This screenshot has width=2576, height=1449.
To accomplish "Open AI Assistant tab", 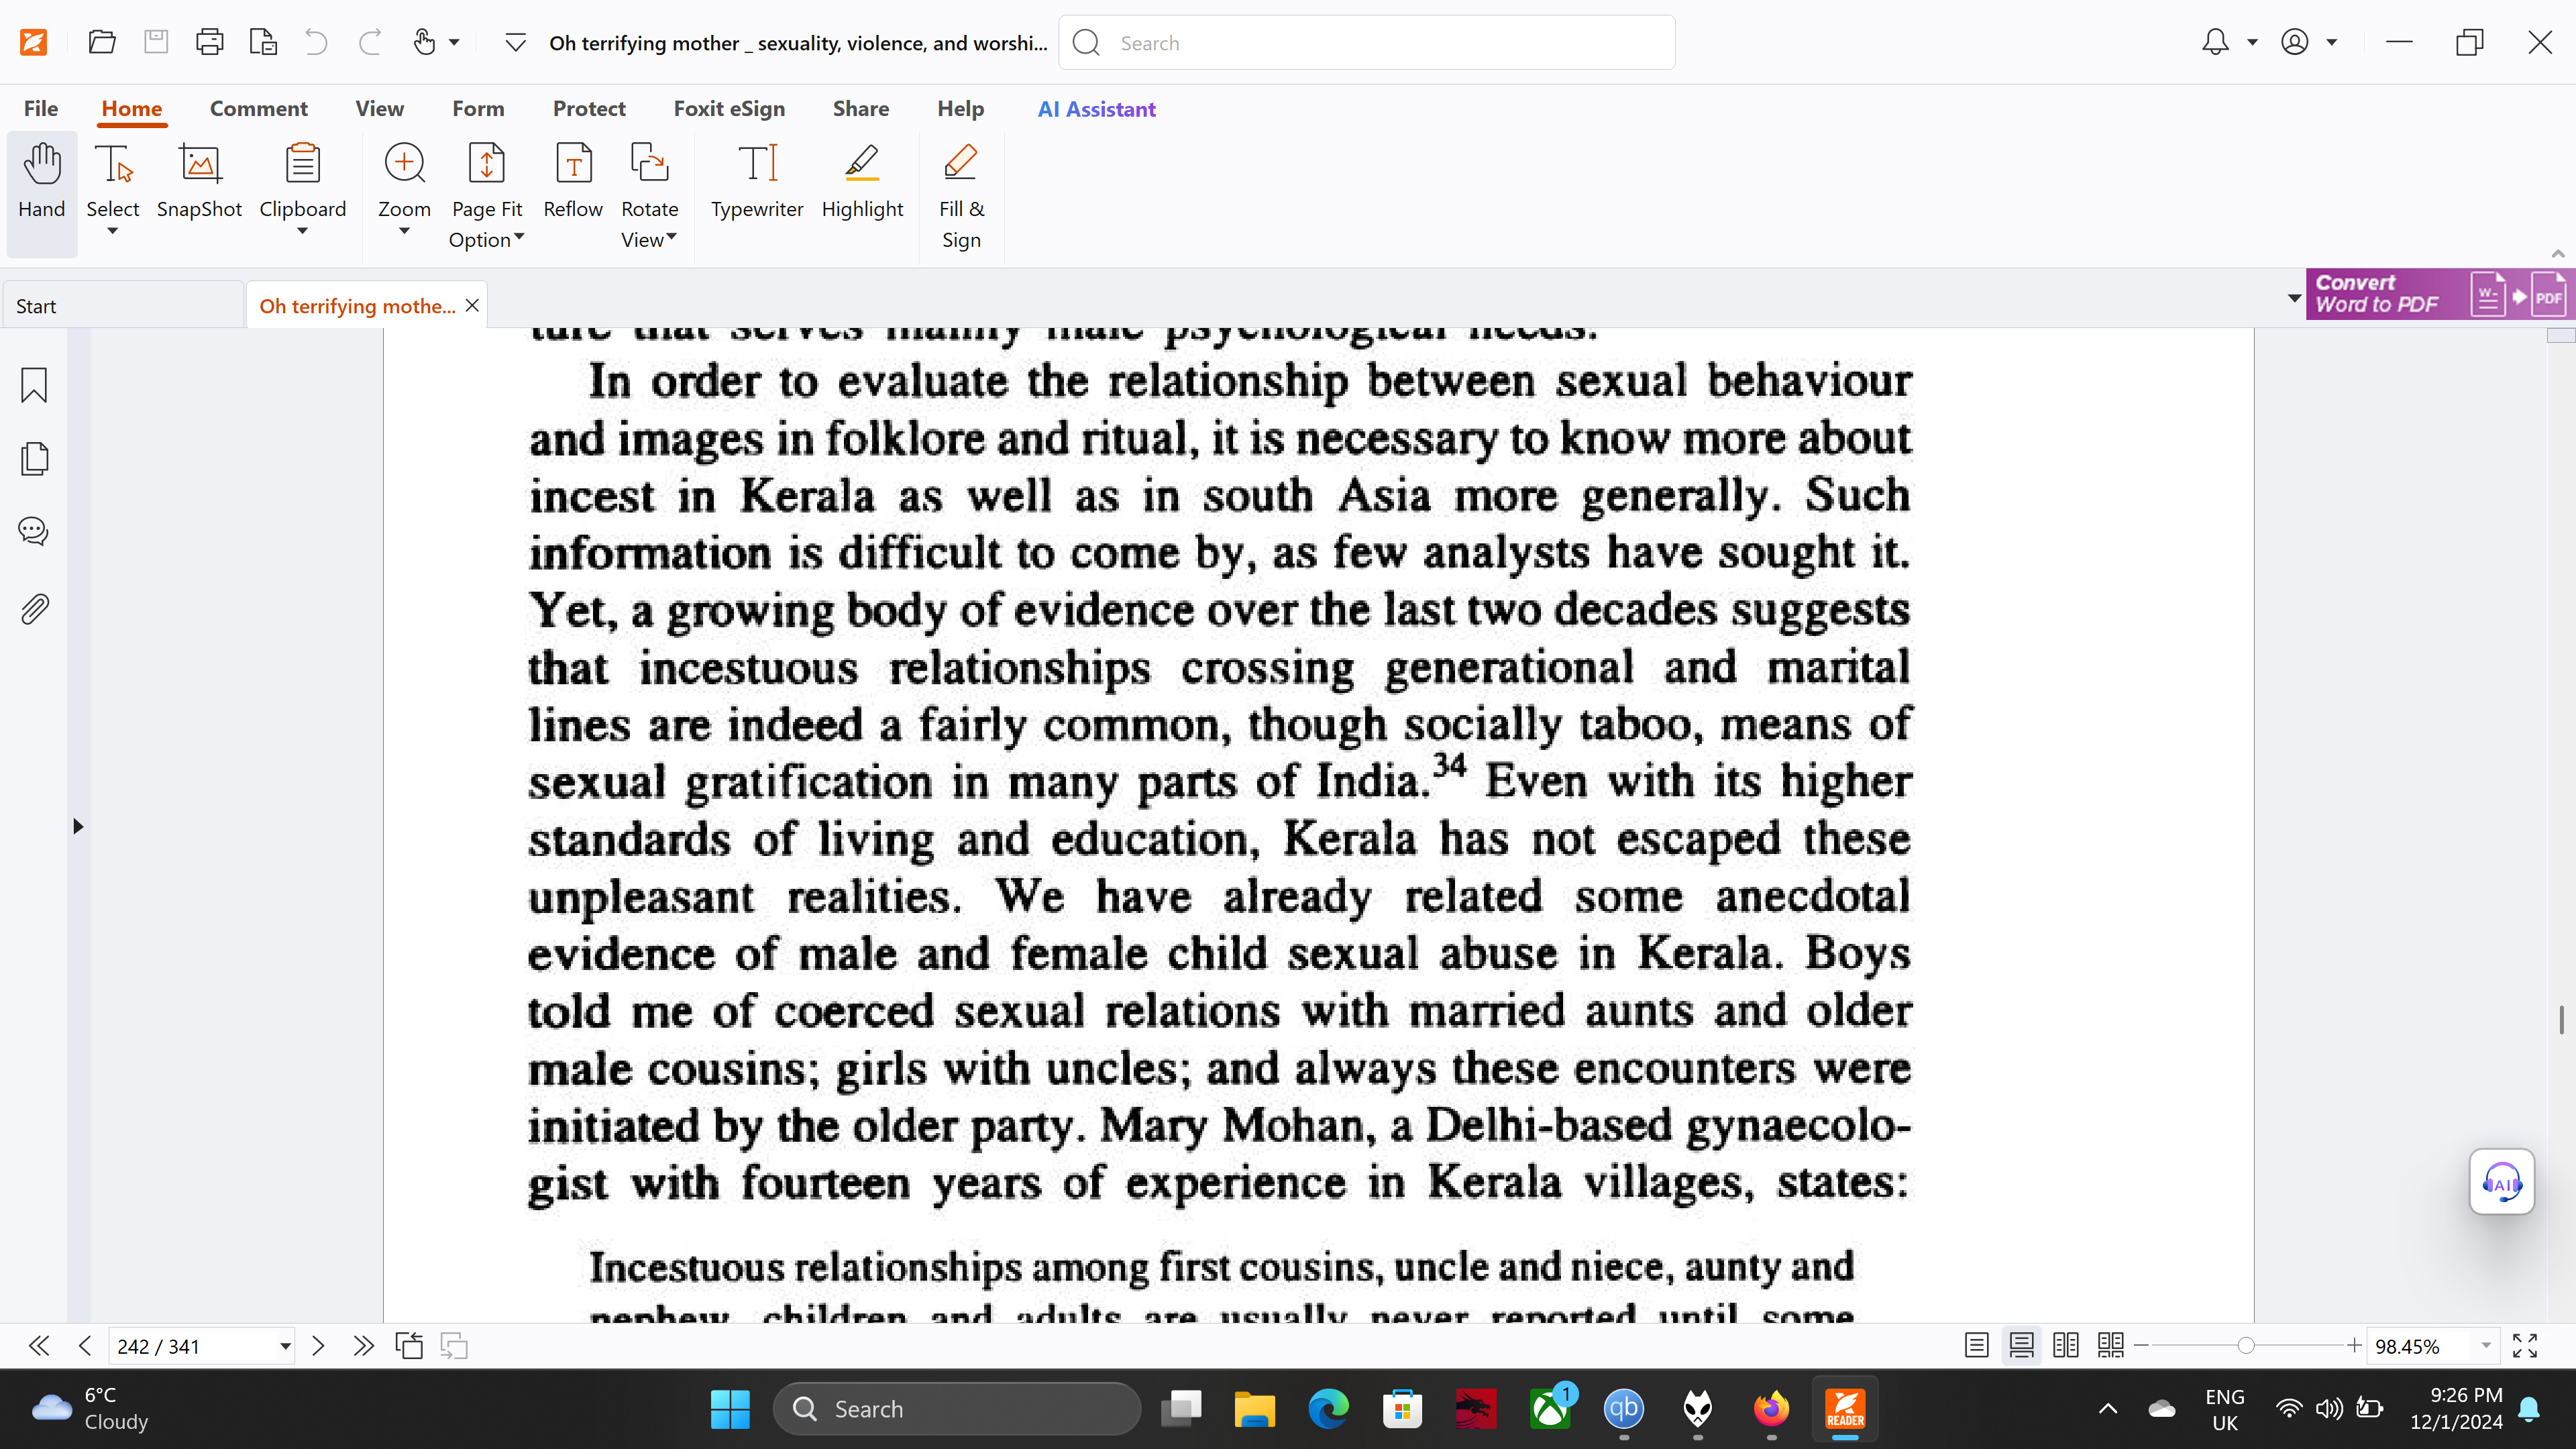I will (1096, 108).
